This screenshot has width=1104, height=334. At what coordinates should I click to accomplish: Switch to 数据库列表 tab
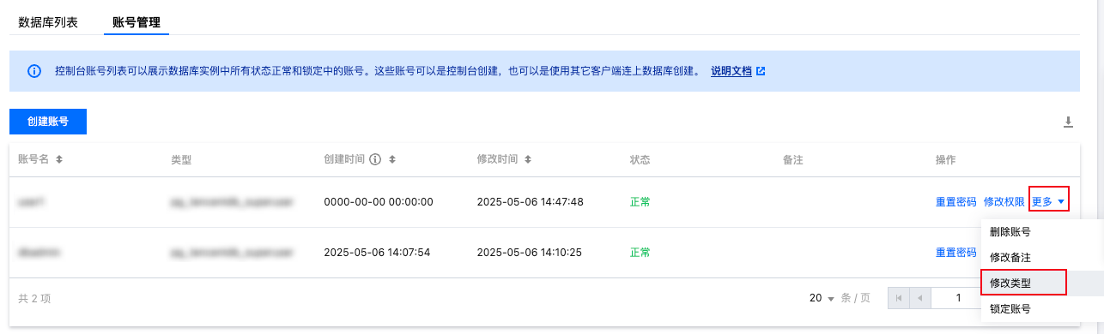[x=48, y=22]
